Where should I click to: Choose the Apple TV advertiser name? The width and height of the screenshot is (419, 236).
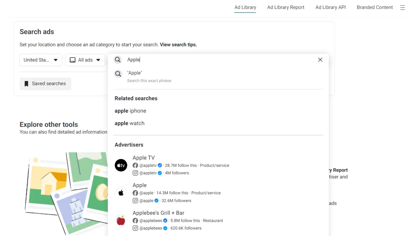pos(144,158)
